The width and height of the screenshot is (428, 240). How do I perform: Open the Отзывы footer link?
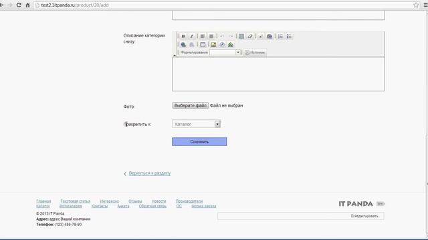pyautogui.click(x=135, y=201)
